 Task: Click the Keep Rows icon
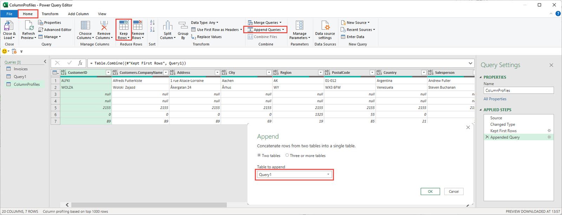(x=124, y=26)
